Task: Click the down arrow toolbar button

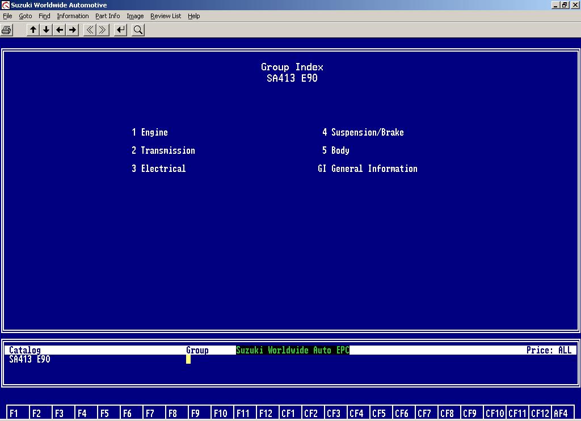Action: coord(46,30)
